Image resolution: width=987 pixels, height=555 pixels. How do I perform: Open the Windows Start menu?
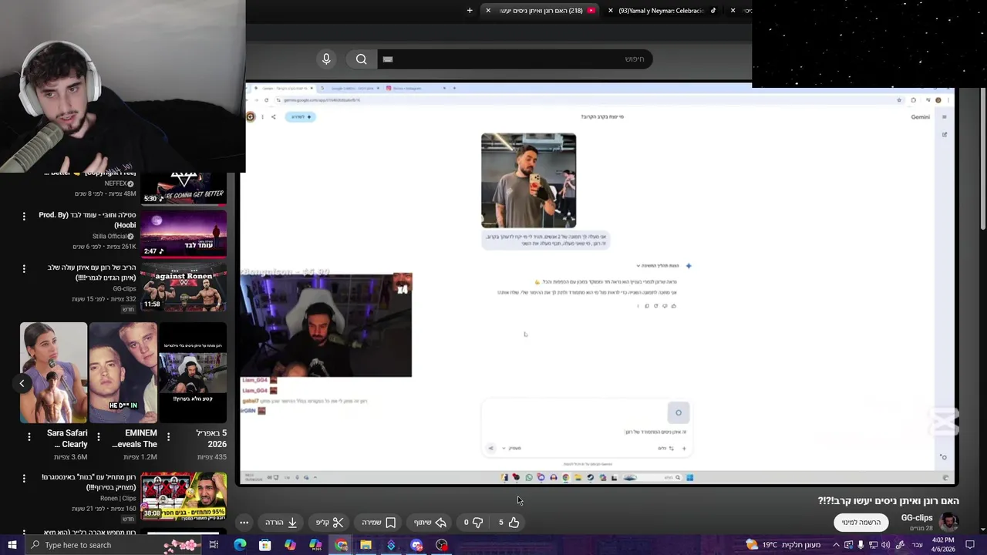tap(12, 545)
